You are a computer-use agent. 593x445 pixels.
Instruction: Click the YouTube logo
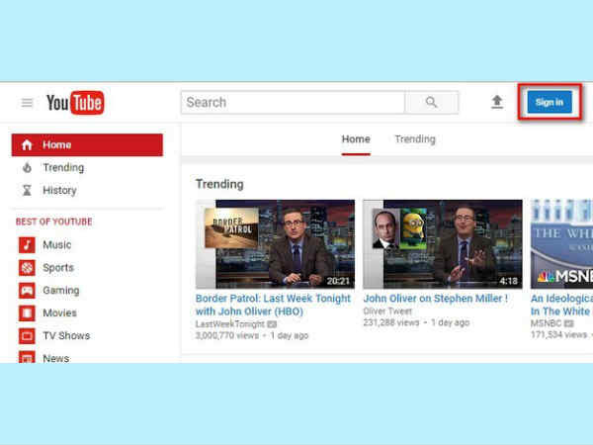[75, 103]
